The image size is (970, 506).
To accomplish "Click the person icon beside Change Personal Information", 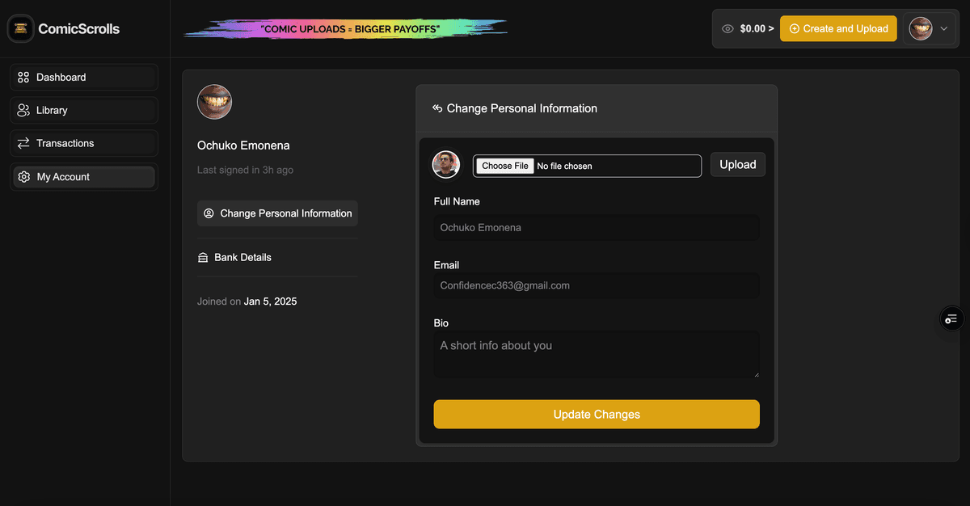I will coord(208,213).
